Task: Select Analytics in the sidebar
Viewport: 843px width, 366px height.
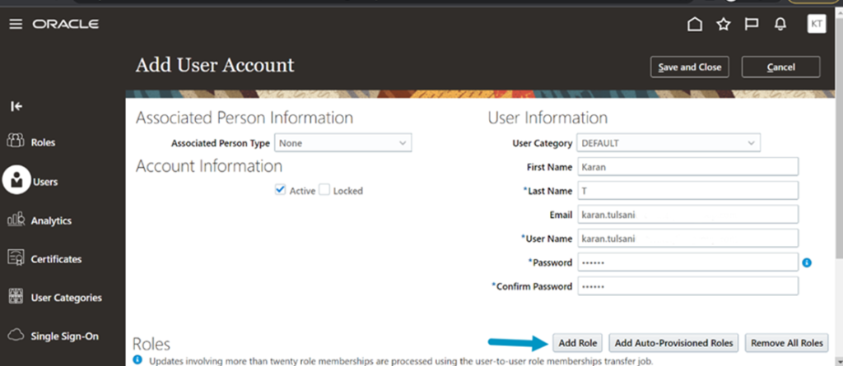Action: pos(50,220)
